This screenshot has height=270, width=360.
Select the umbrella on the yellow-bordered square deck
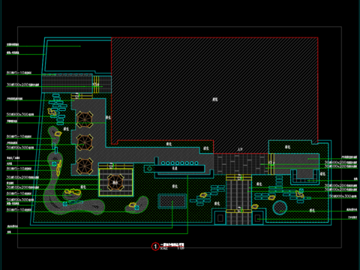pyautogui.click(x=115, y=182)
